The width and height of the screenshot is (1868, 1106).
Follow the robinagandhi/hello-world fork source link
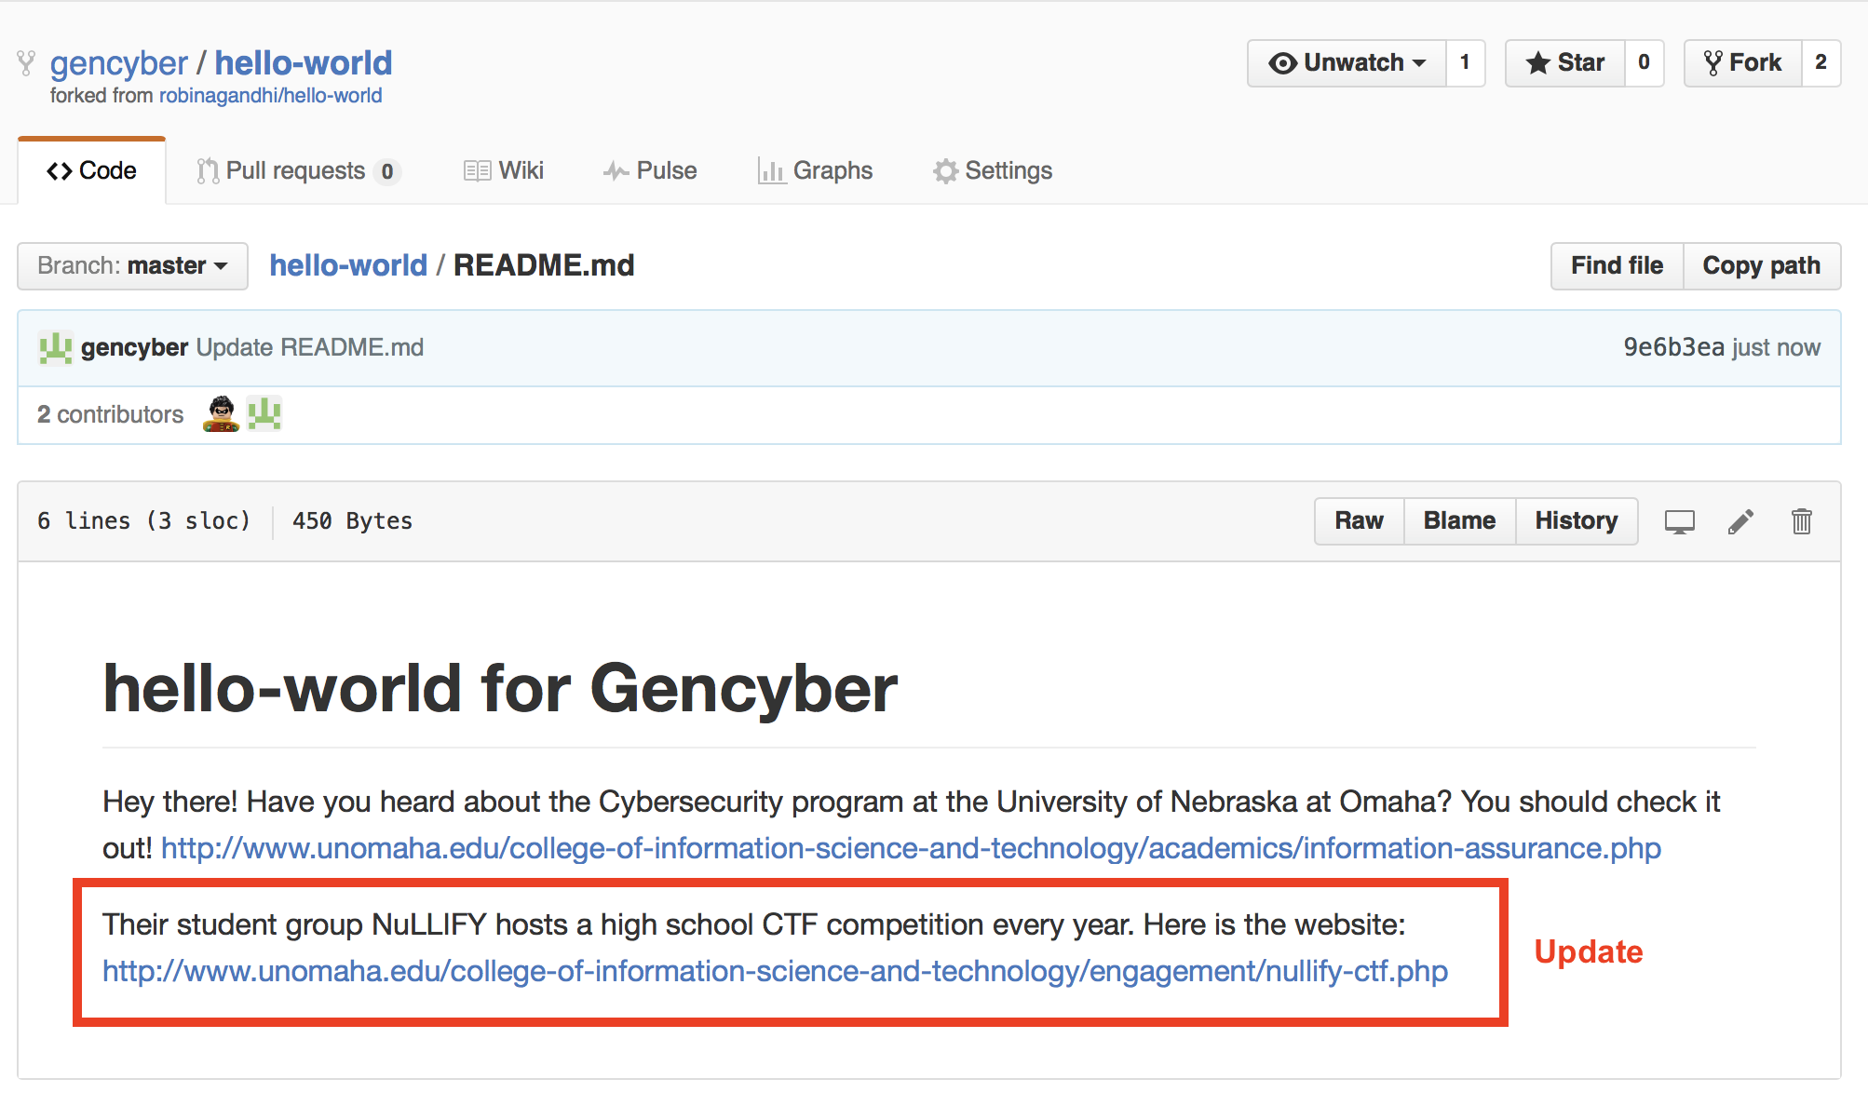tap(271, 96)
